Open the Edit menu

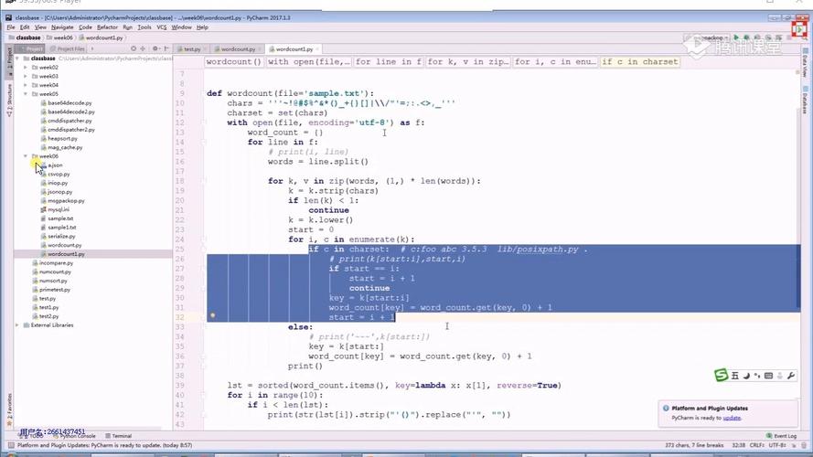click(25, 27)
